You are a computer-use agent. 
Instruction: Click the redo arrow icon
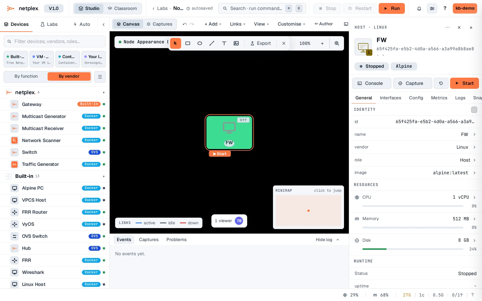coord(192,24)
